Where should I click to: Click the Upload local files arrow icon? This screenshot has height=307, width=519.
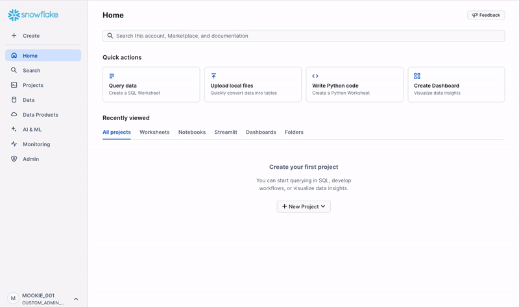pos(213,76)
